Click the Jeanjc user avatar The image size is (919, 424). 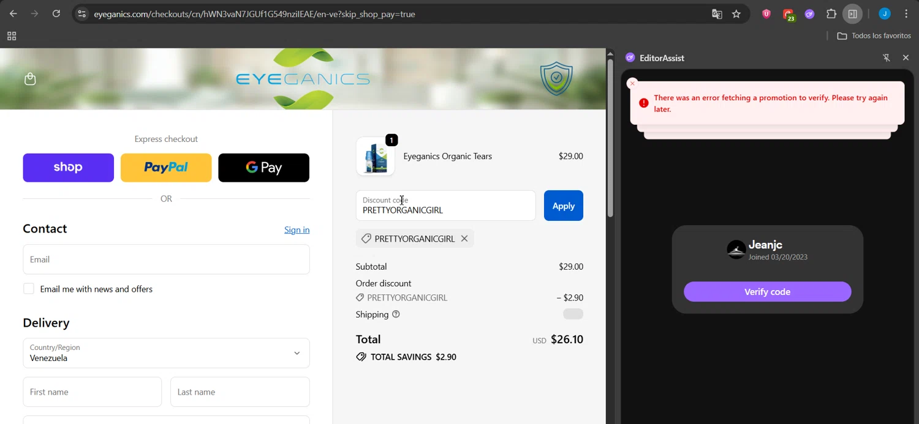click(x=736, y=250)
